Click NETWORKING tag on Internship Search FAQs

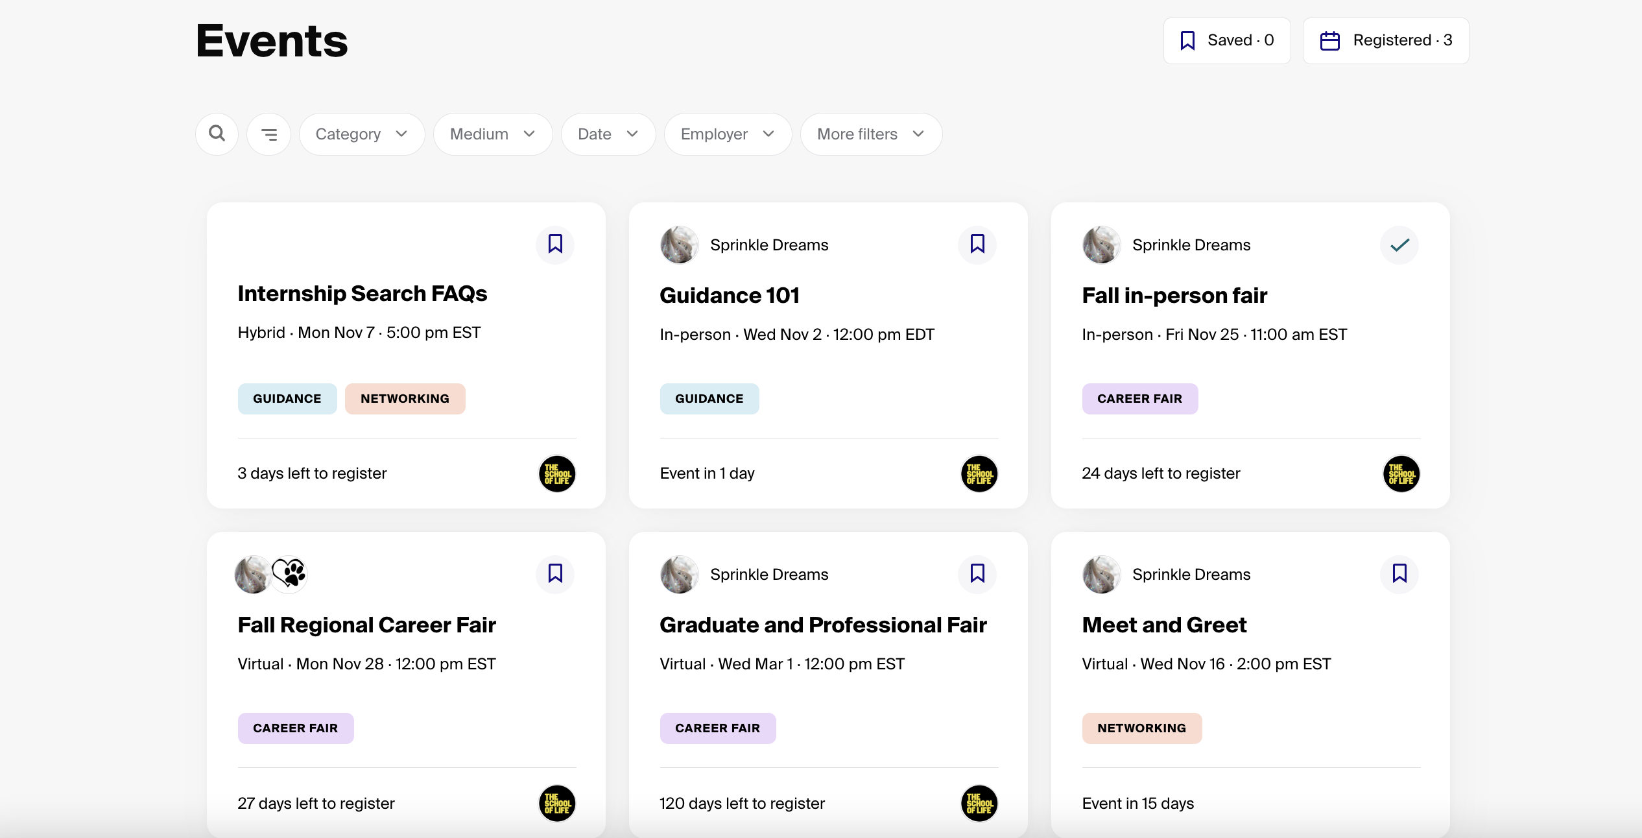pyautogui.click(x=405, y=399)
